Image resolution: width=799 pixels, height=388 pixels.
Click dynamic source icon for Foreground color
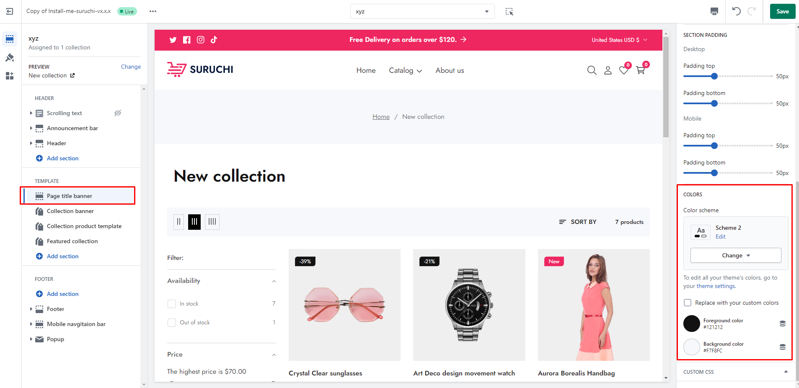[x=782, y=324]
